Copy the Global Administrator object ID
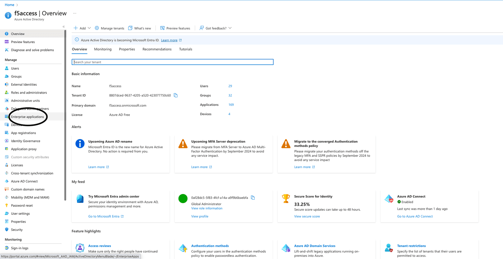503x259 pixels. coord(253,198)
